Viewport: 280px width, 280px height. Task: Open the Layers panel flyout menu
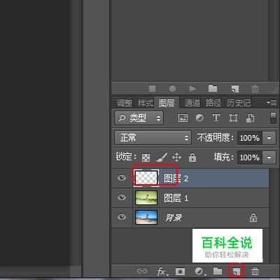click(x=272, y=102)
